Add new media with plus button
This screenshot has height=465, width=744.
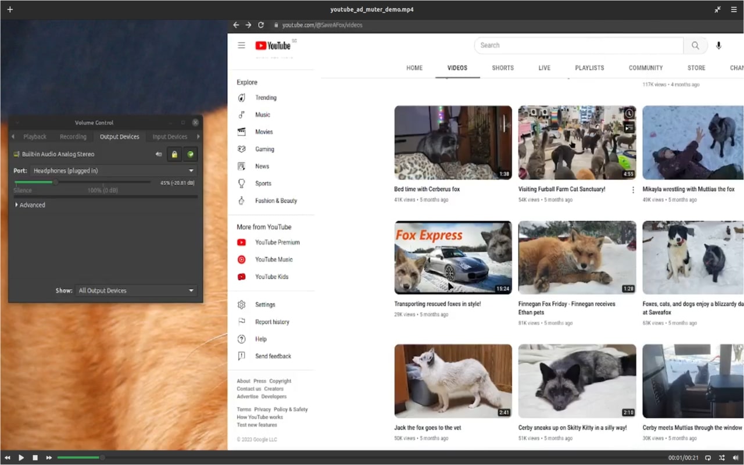[x=10, y=9]
